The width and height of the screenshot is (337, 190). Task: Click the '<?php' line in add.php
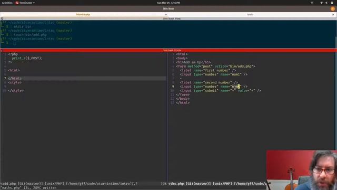(x=13, y=54)
